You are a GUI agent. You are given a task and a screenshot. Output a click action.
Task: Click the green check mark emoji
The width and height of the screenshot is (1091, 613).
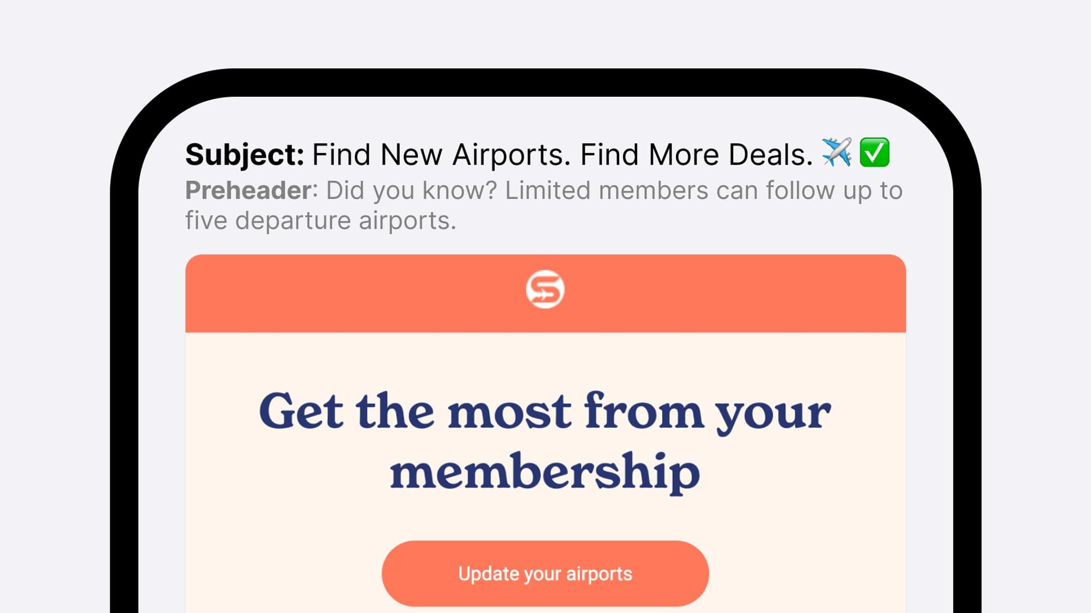click(x=874, y=153)
